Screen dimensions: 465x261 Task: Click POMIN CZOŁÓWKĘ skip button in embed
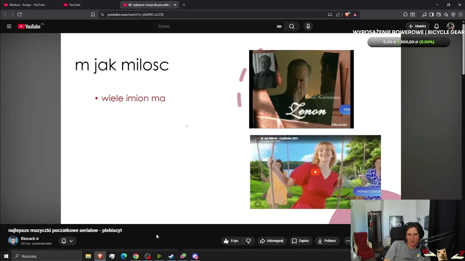point(368,191)
